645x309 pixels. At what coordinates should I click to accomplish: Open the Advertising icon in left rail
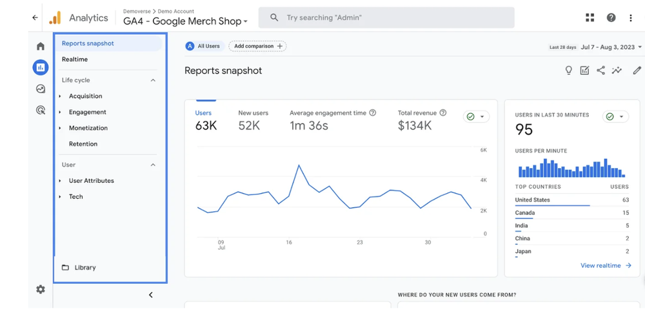coord(40,109)
